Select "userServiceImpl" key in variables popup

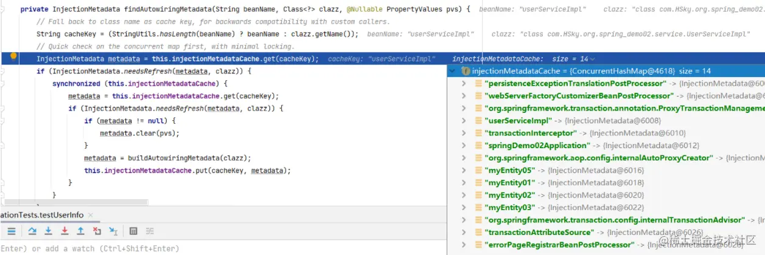pyautogui.click(x=517, y=121)
